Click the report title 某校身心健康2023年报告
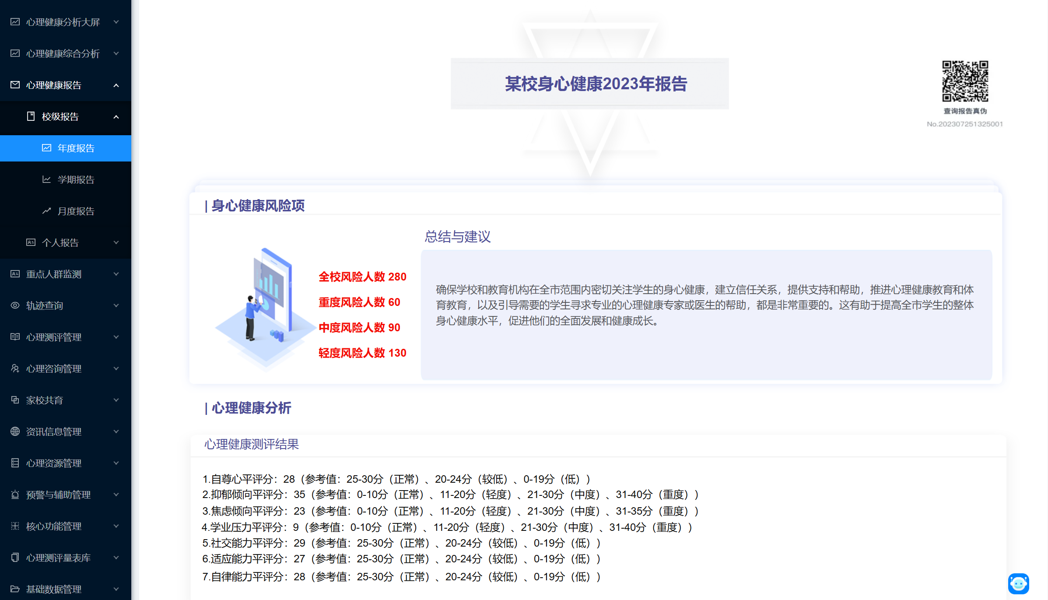This screenshot has width=1048, height=600. 596,84
